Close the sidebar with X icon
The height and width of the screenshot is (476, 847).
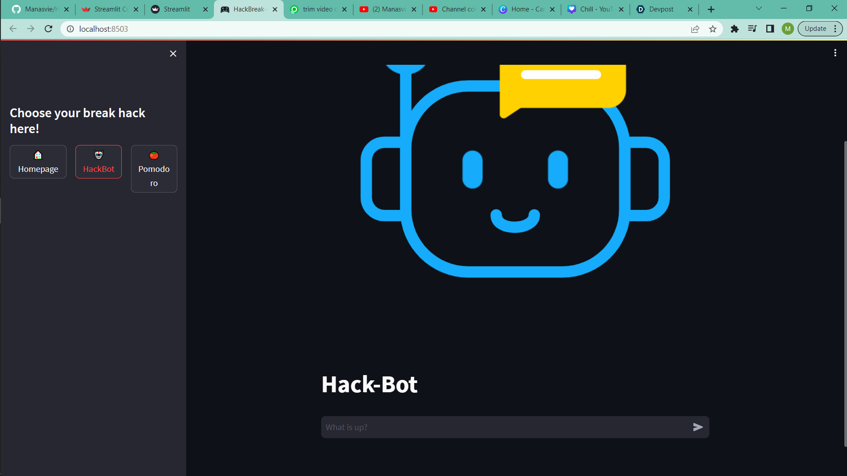(173, 53)
